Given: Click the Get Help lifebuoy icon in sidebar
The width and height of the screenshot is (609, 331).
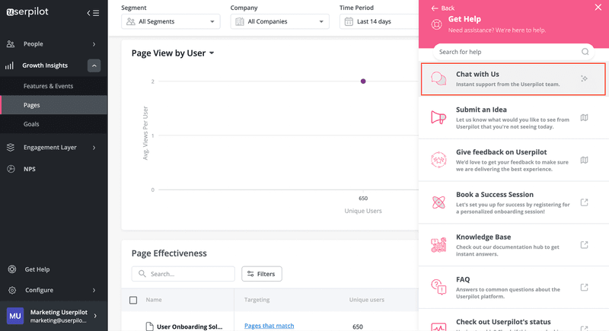Looking at the screenshot, I should (11, 269).
